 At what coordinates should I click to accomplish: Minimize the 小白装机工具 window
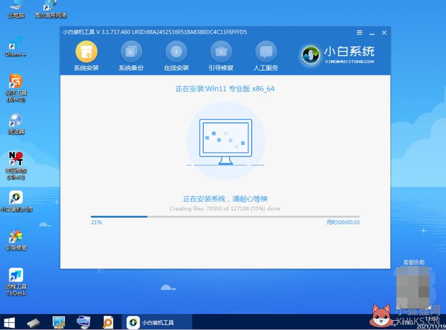372,33
